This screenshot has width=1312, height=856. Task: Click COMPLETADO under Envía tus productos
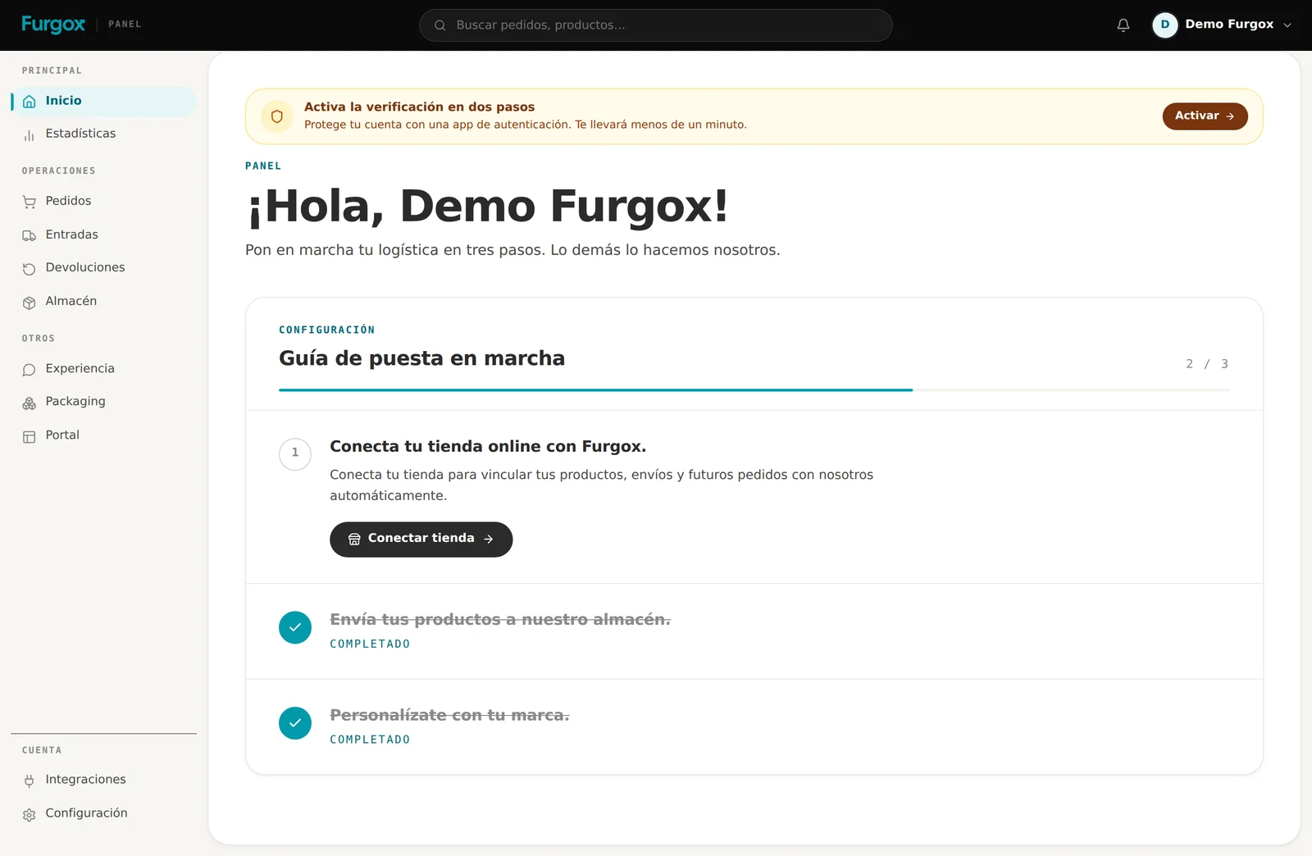point(370,644)
